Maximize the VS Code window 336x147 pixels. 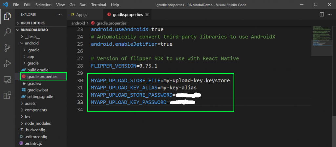click(x=315, y=5)
